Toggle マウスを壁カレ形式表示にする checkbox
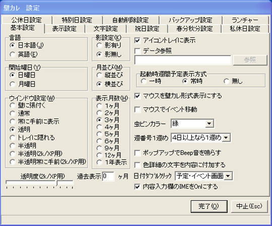 (x=178, y=96)
